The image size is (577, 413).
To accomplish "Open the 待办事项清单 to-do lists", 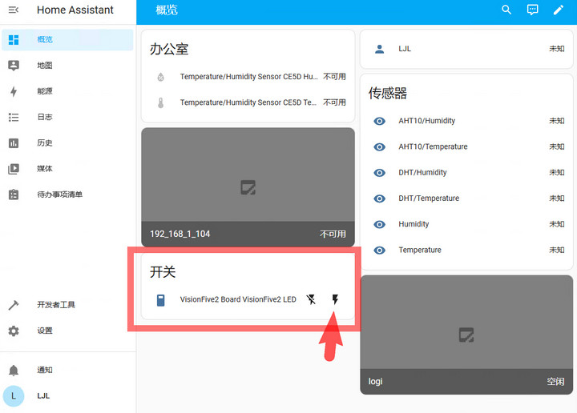I will click(67, 194).
